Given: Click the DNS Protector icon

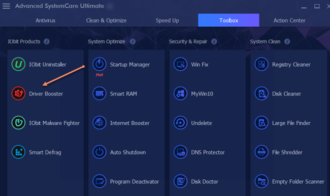Looking at the screenshot, I should tap(180, 152).
